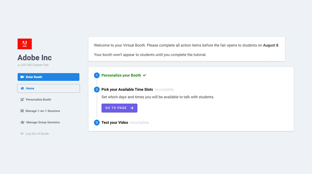Click the video camera icon on Enter Booth
312x174 pixels.
[22, 77]
